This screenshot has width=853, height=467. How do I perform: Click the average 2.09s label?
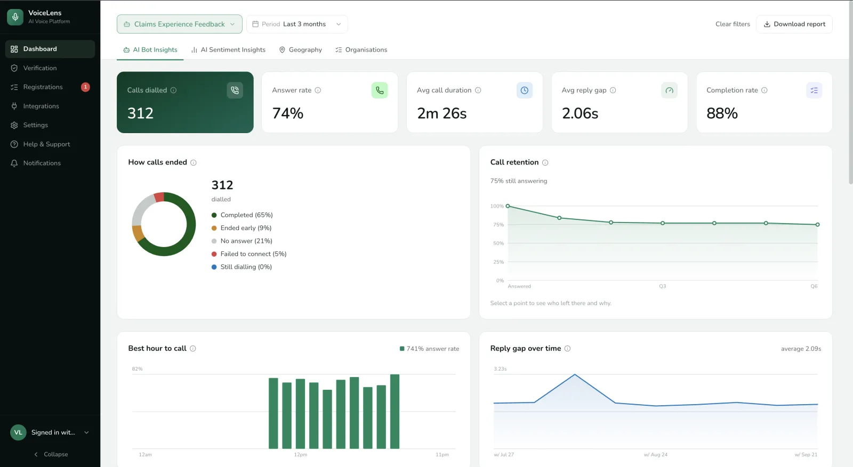pos(801,349)
